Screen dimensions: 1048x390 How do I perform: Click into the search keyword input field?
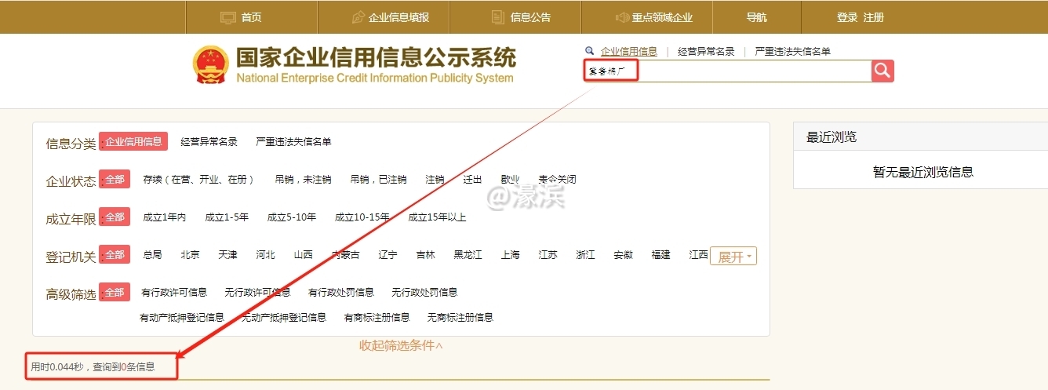tap(726, 71)
